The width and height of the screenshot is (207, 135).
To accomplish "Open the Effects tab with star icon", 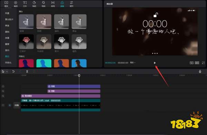I will click(x=43, y=4).
